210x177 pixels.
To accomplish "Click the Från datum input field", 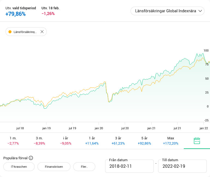I will [129, 166].
